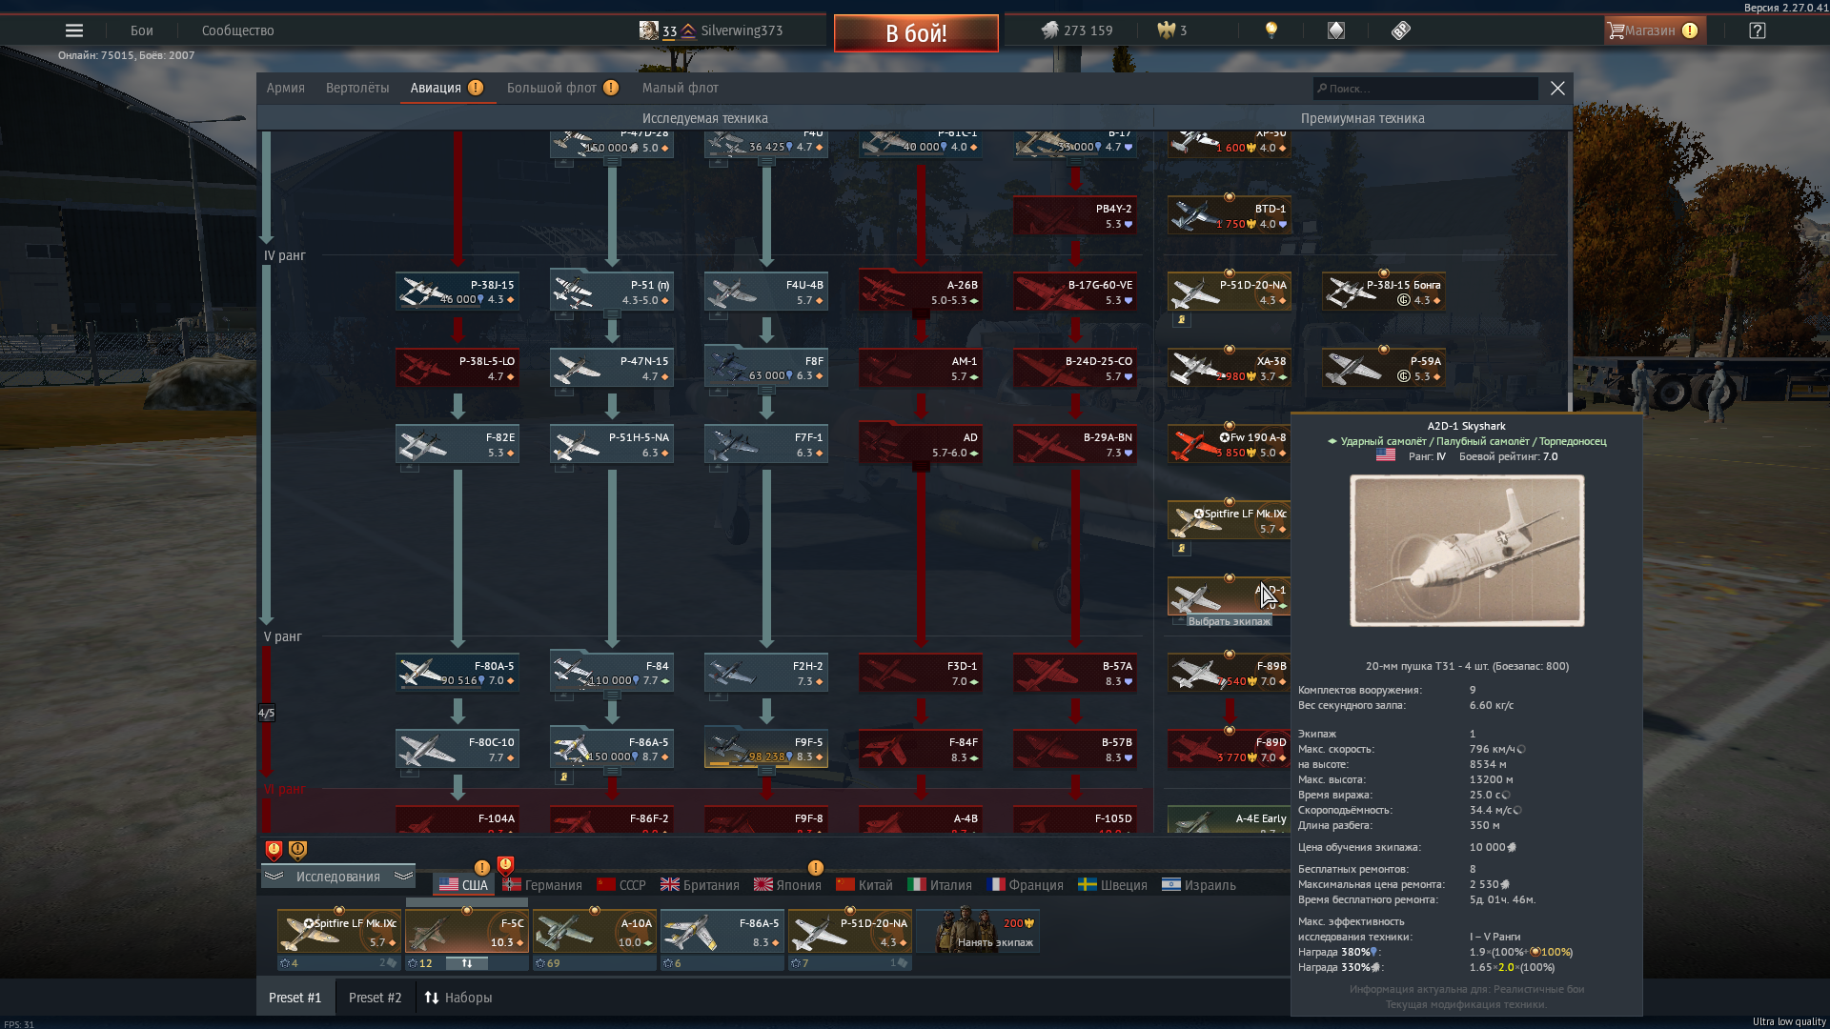Select F2H-2 jet card

point(766,673)
